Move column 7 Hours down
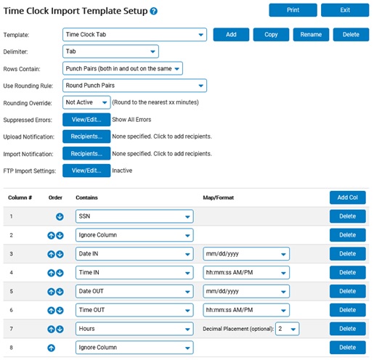374x360 pixels. pos(60,329)
